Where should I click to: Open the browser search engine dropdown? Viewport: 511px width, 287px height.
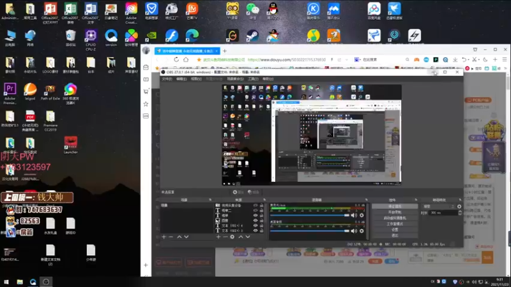coord(356,59)
